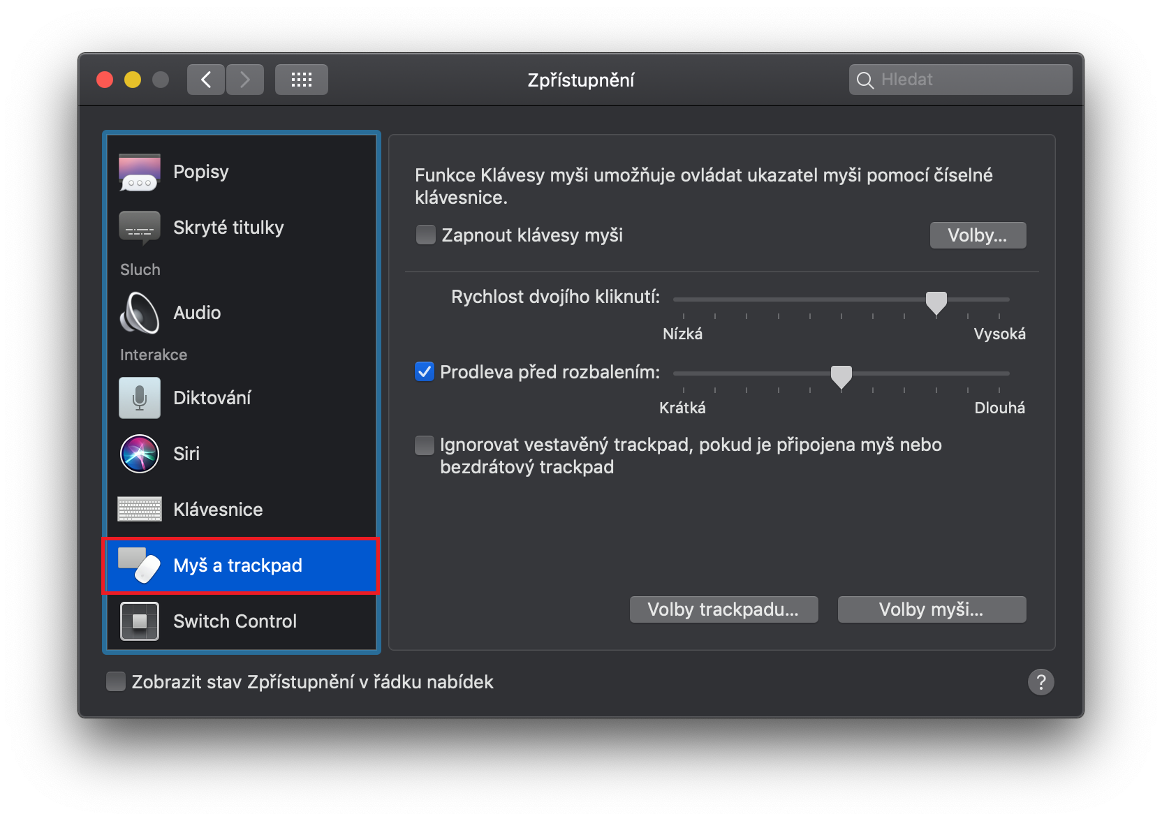Screen dimensions: 1162x821
Task: Toggle Ignorovat vestavěný trackpad checkbox
Action: 425,445
